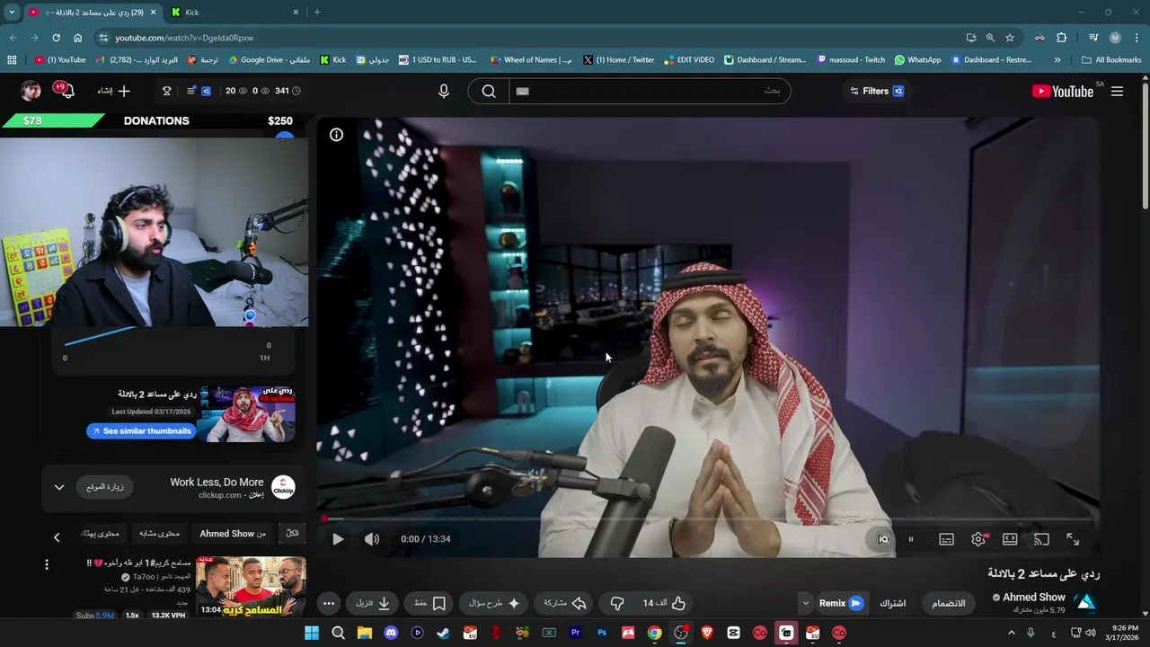The width and height of the screenshot is (1150, 647).
Task: Open vidIQ icon in player controls
Action: [883, 539]
